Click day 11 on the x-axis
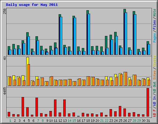The height and width of the screenshot is (124, 158). [56, 121]
